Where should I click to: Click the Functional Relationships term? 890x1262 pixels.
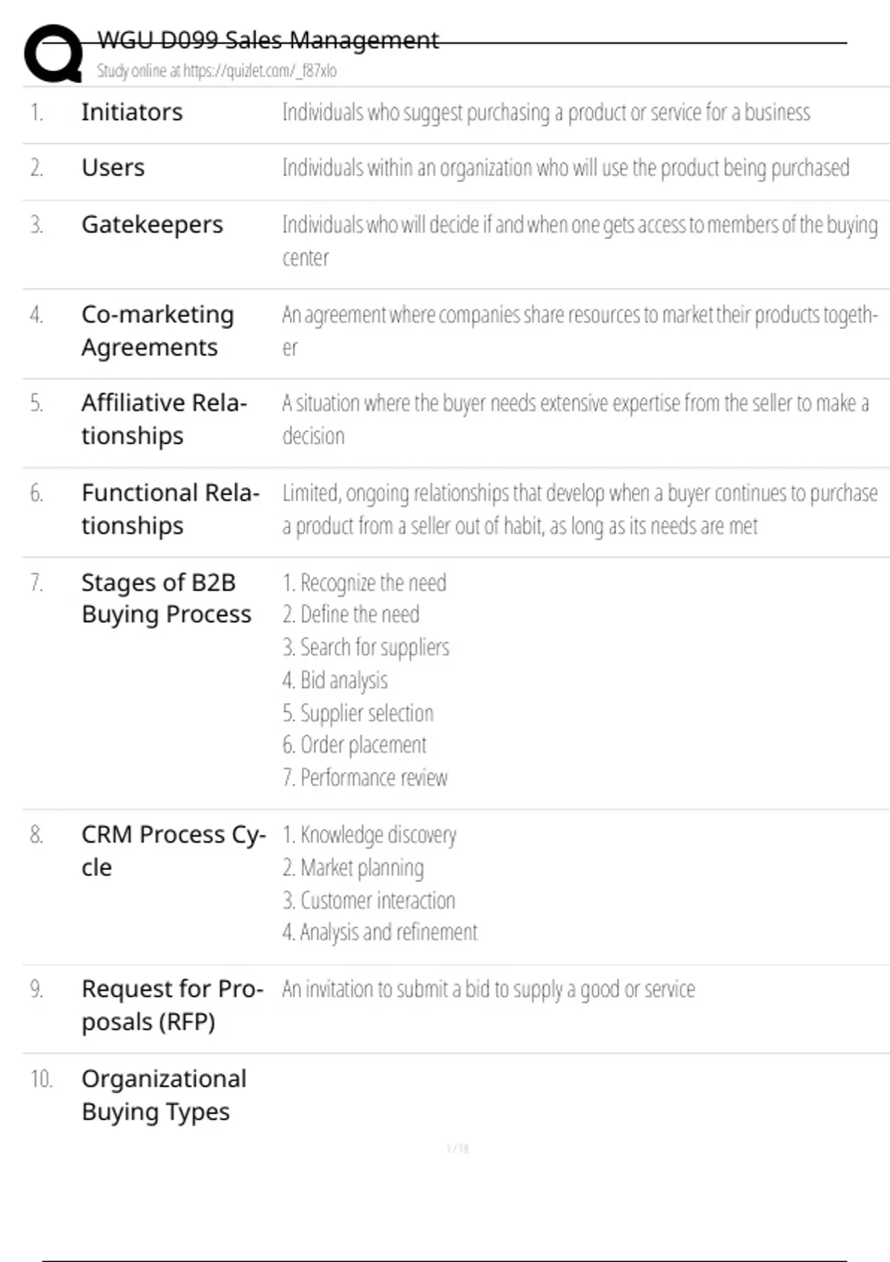coord(170,509)
